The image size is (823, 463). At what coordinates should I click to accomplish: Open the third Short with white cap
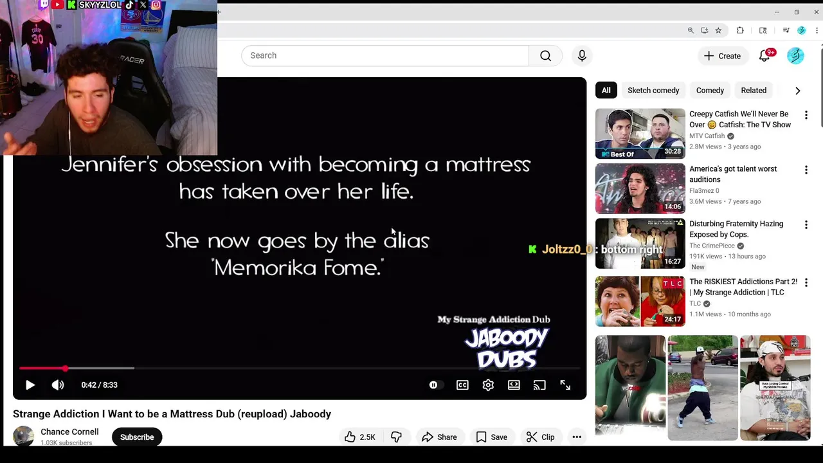point(775,388)
